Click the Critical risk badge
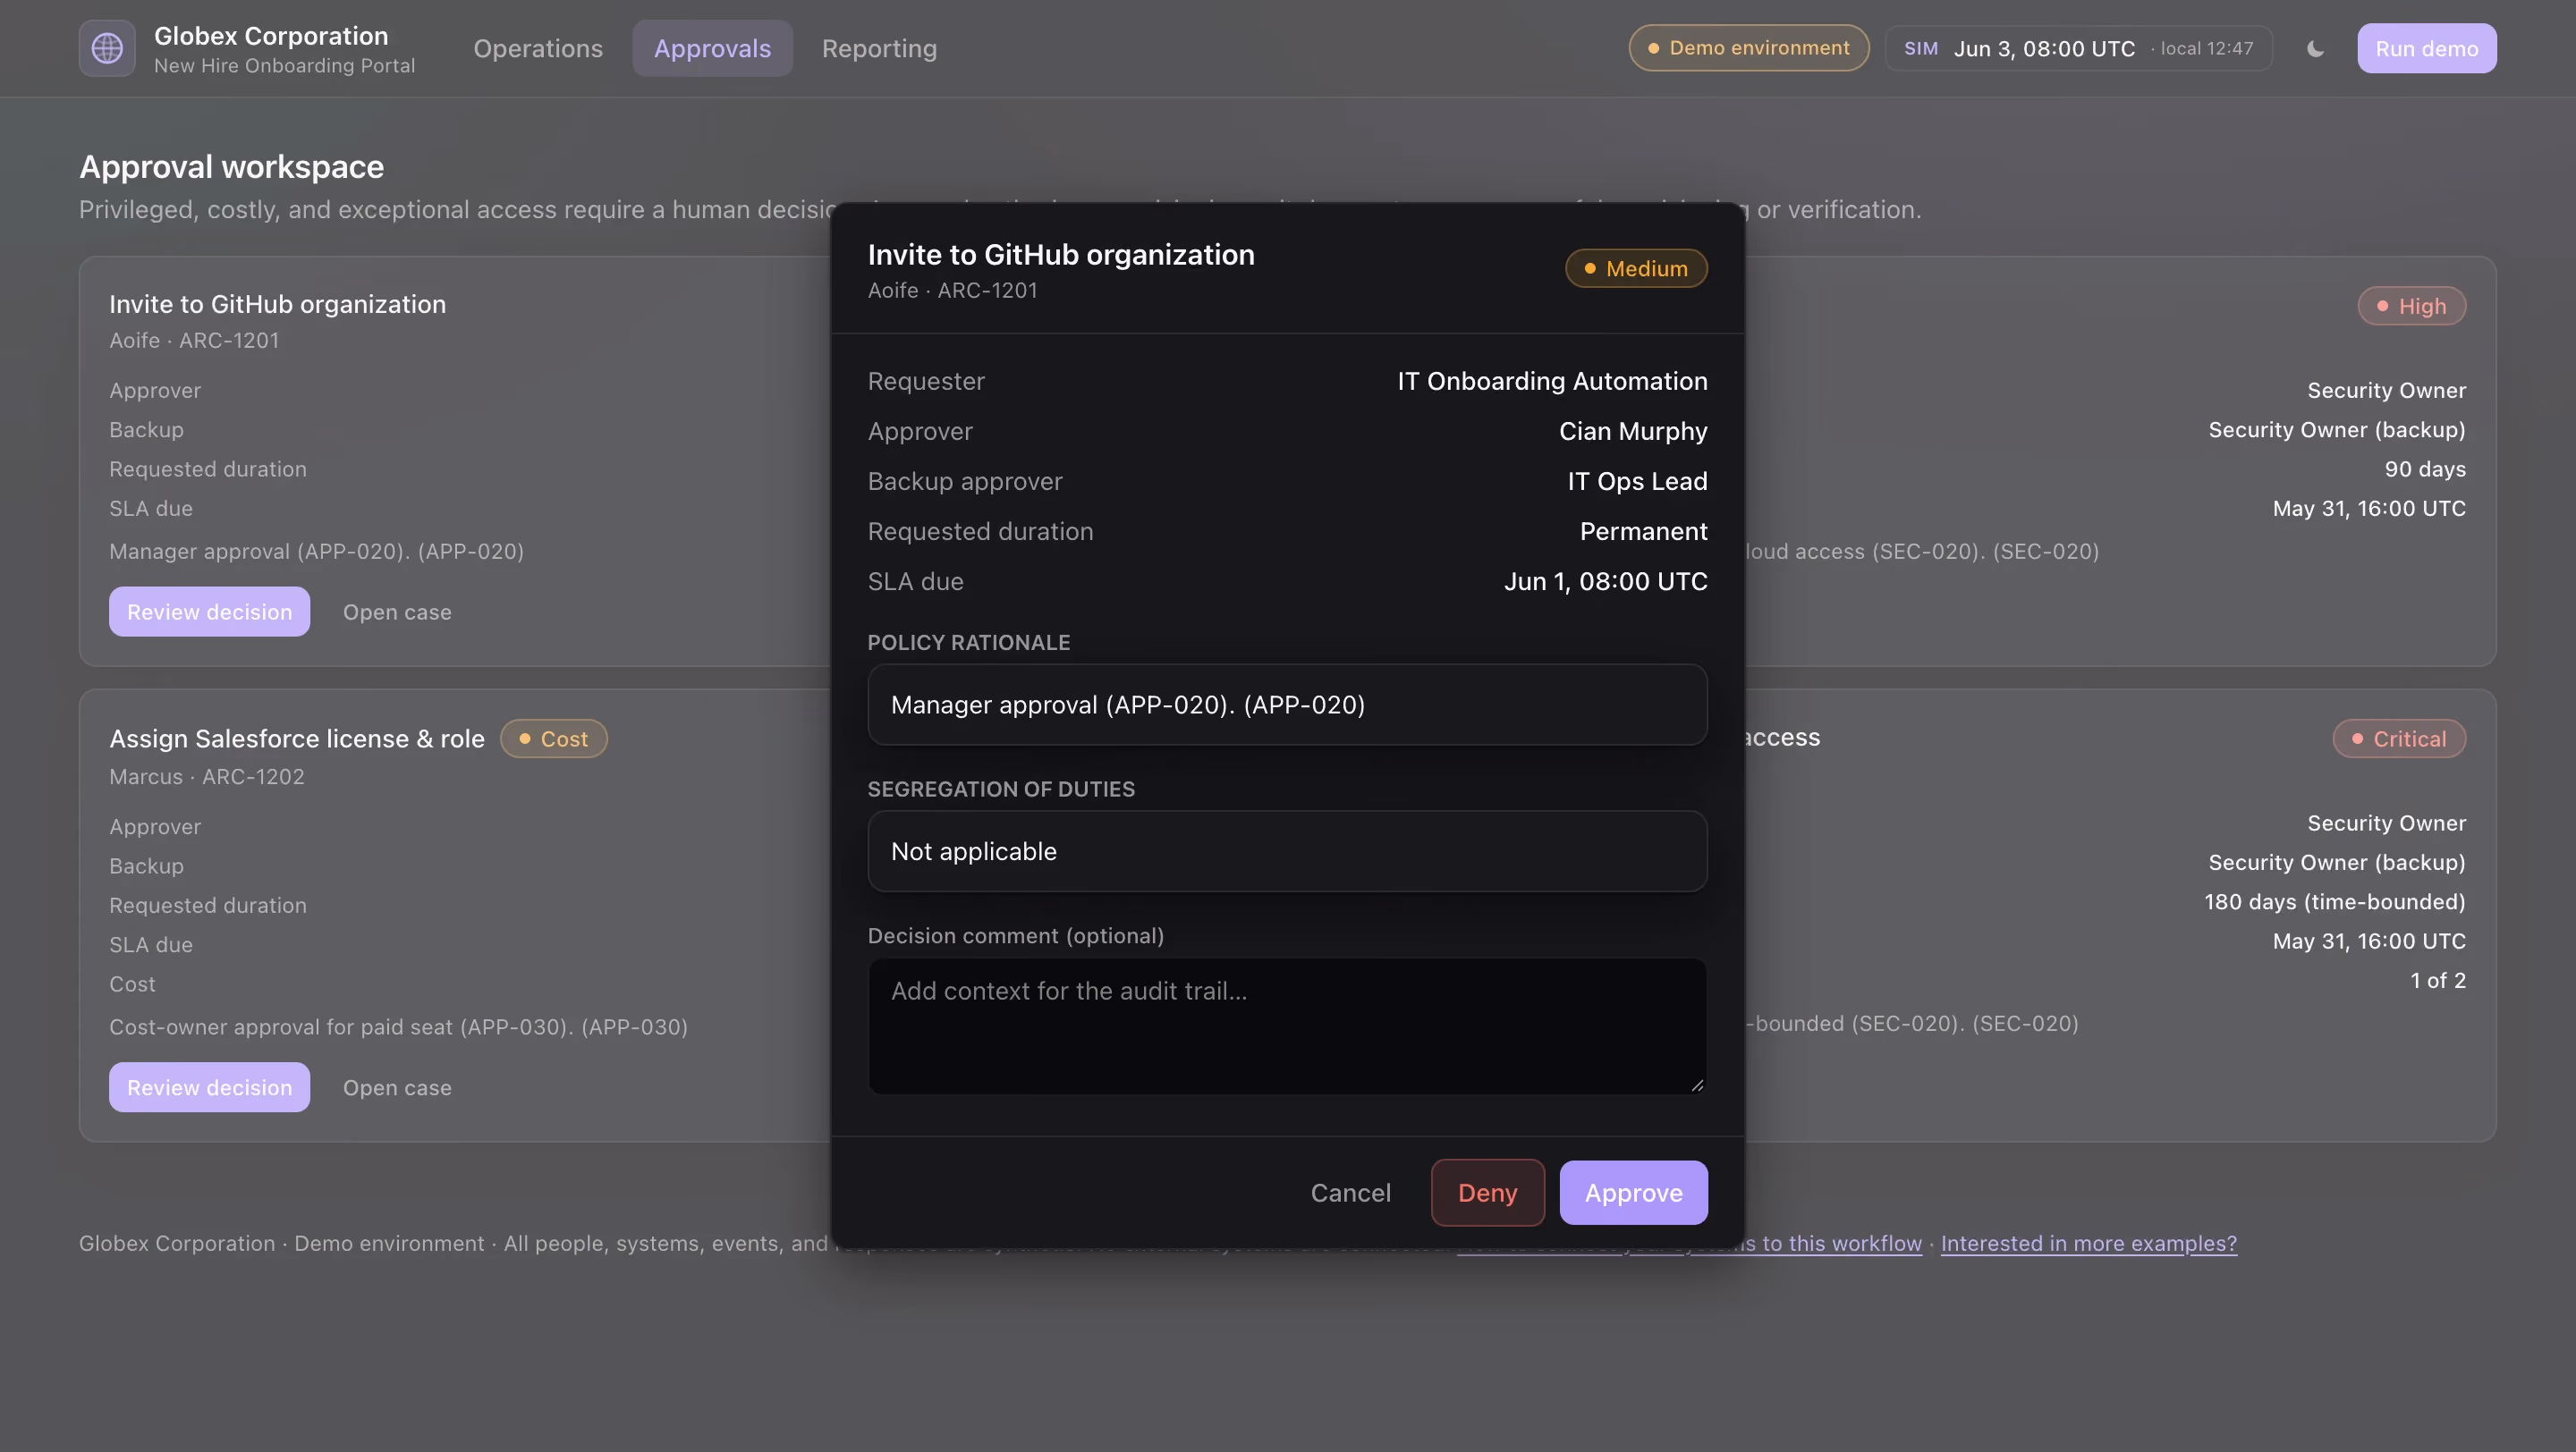Viewport: 2576px width, 1452px height. 2399,739
